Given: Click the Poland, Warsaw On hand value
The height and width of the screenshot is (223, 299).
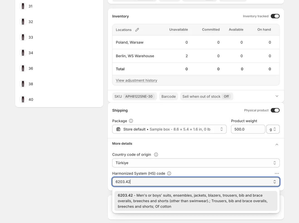Looking at the screenshot, I should [x=270, y=42].
